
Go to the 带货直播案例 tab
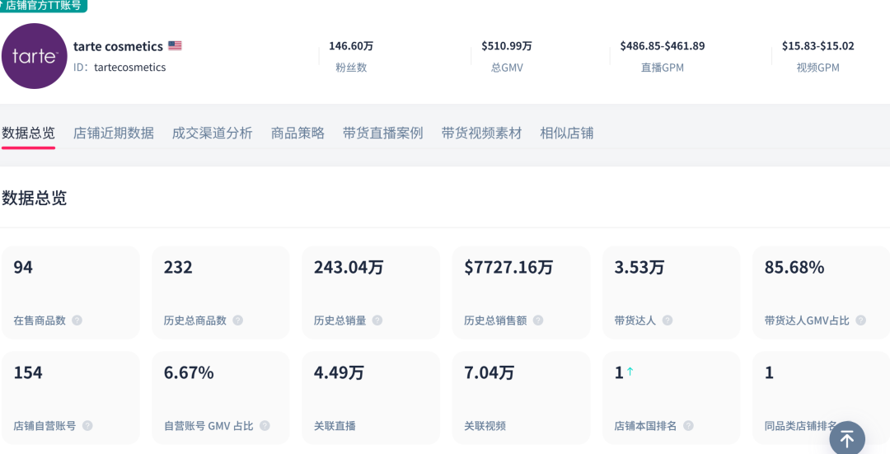(x=382, y=133)
